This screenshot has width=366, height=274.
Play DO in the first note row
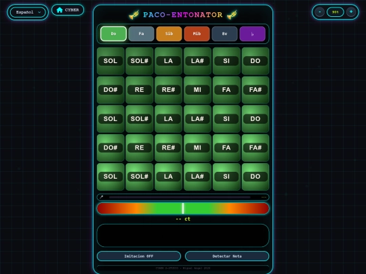[255, 61]
